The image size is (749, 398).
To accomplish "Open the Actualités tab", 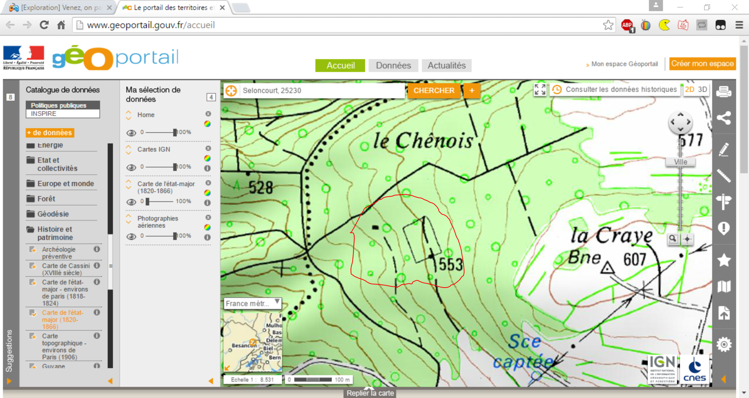I will click(447, 66).
